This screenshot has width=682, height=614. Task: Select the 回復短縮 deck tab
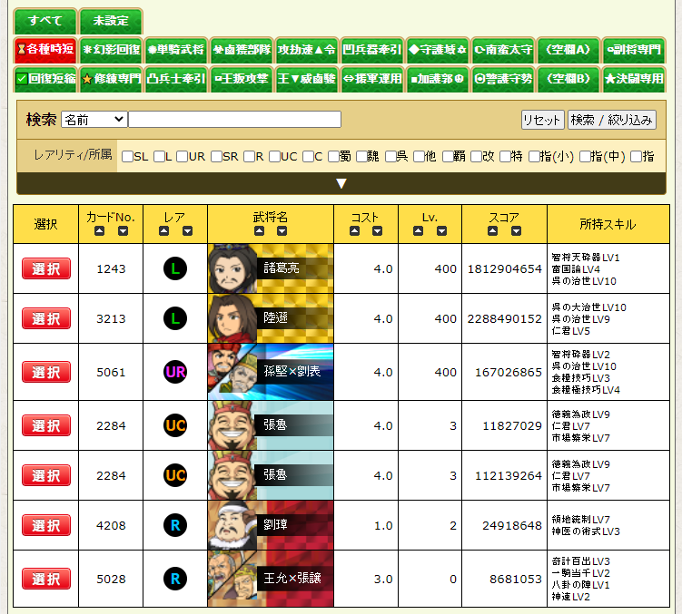click(45, 79)
